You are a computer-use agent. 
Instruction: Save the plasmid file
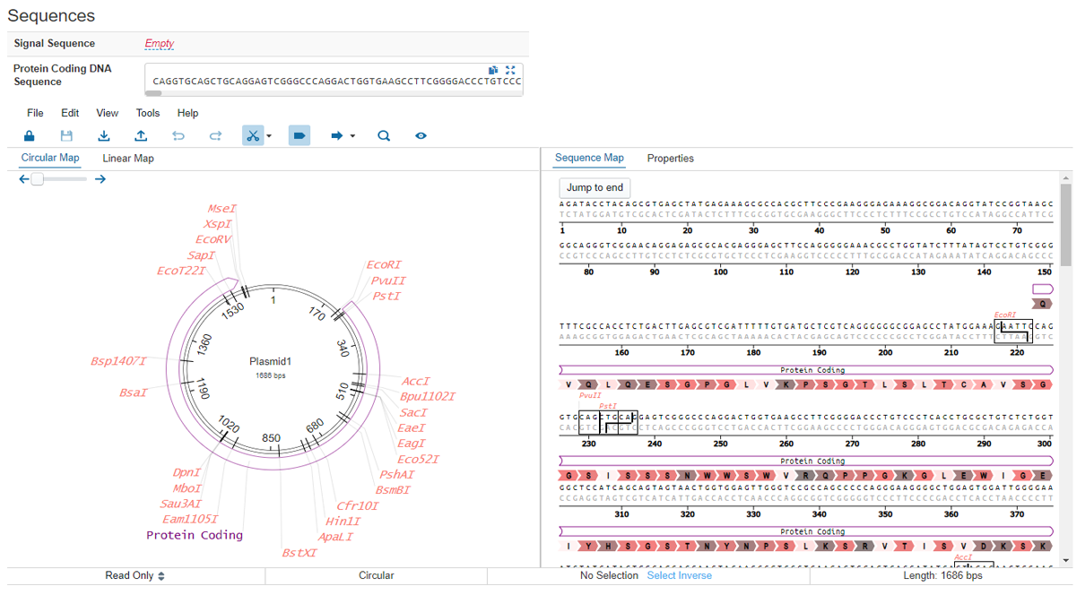point(66,135)
